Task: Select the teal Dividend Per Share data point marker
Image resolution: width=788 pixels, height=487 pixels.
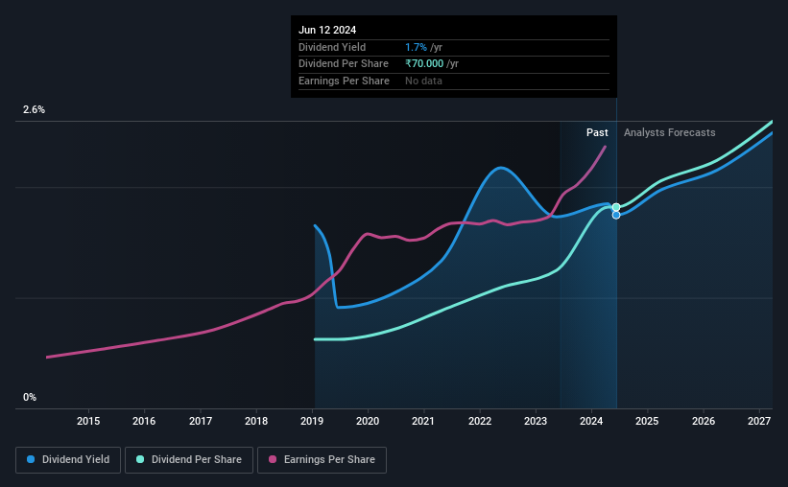Action: click(616, 207)
